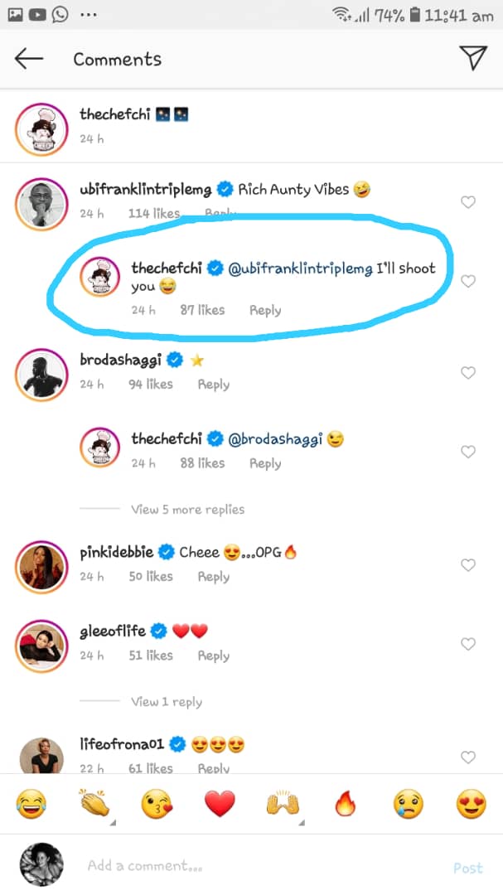Insert the kissing face emoji

coord(157,803)
